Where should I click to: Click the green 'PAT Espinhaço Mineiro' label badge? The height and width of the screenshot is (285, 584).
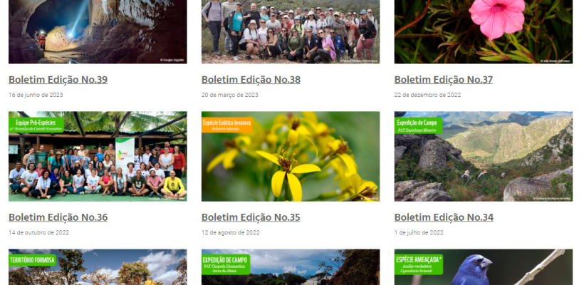coord(418,125)
